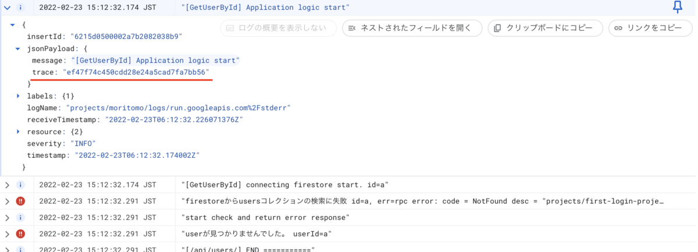Click ネストされたフィールドを開く button
The image size is (698, 252).
pos(412,28)
